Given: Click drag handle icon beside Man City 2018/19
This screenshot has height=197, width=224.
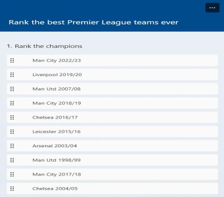Looking at the screenshot, I should [x=12, y=103].
